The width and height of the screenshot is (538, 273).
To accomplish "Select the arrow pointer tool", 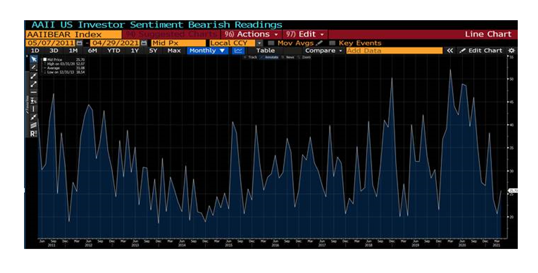I will pyautogui.click(x=33, y=59).
